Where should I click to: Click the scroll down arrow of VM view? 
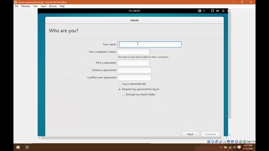point(230,135)
